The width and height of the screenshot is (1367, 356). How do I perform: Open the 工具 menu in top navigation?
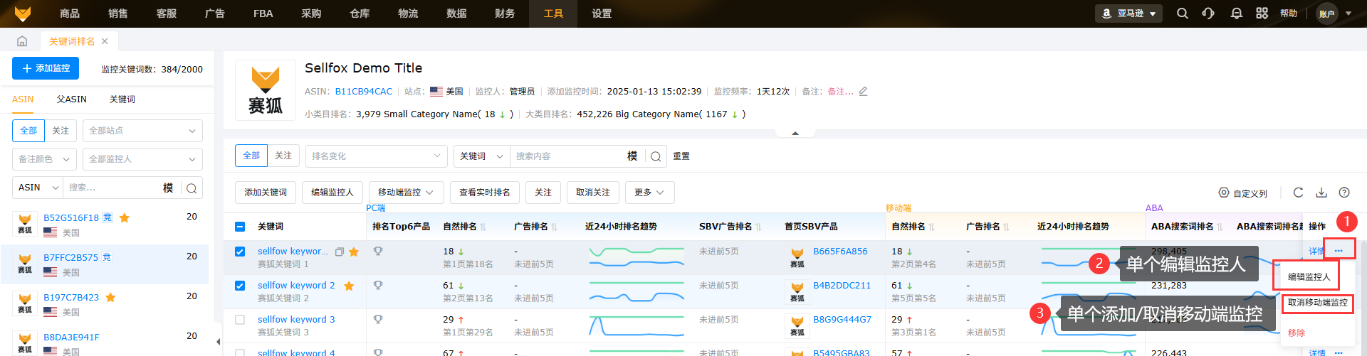click(553, 14)
